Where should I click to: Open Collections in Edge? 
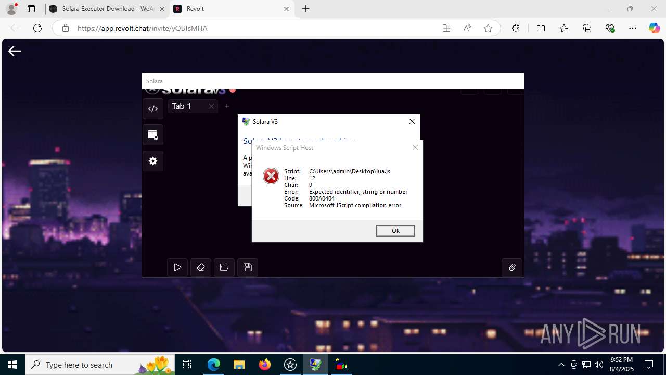coord(587,28)
